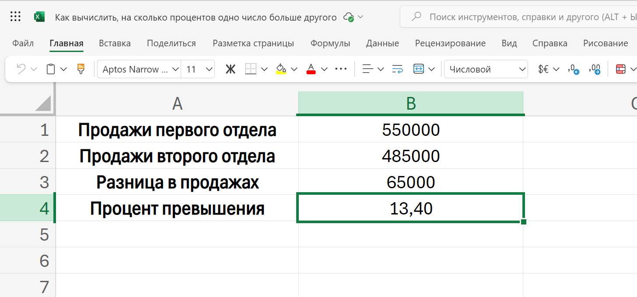Toggle wrap text for the selection
Image resolution: width=637 pixels, height=297 pixels.
tap(397, 69)
